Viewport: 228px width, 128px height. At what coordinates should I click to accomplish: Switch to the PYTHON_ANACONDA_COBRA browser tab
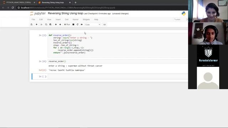tap(19, 2)
